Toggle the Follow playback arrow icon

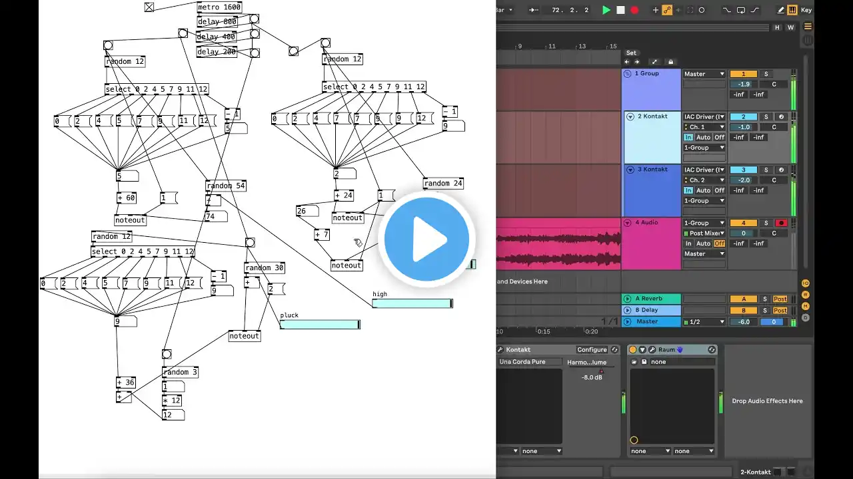click(534, 10)
